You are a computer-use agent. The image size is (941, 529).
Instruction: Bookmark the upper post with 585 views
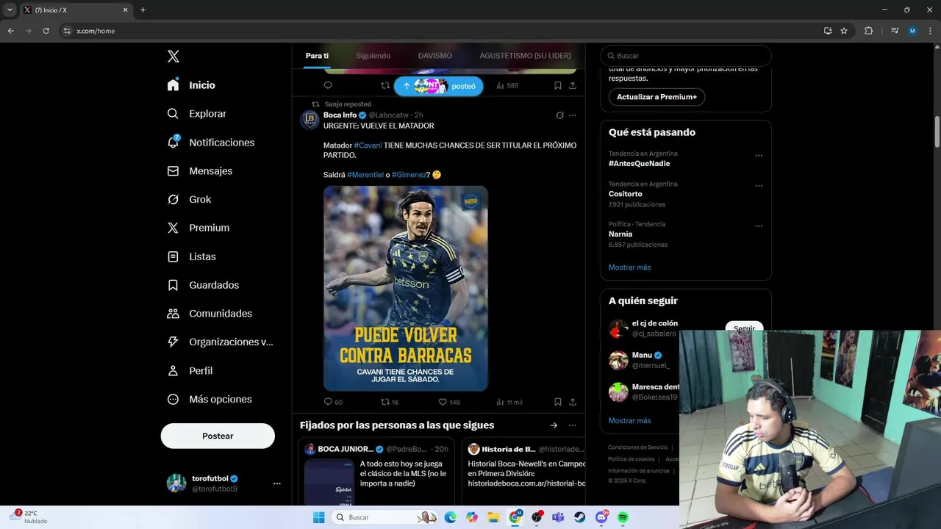[558, 85]
